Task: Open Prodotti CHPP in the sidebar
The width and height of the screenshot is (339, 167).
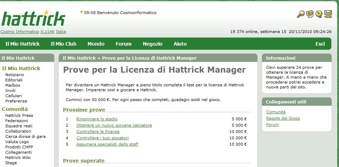Action: 19,147
